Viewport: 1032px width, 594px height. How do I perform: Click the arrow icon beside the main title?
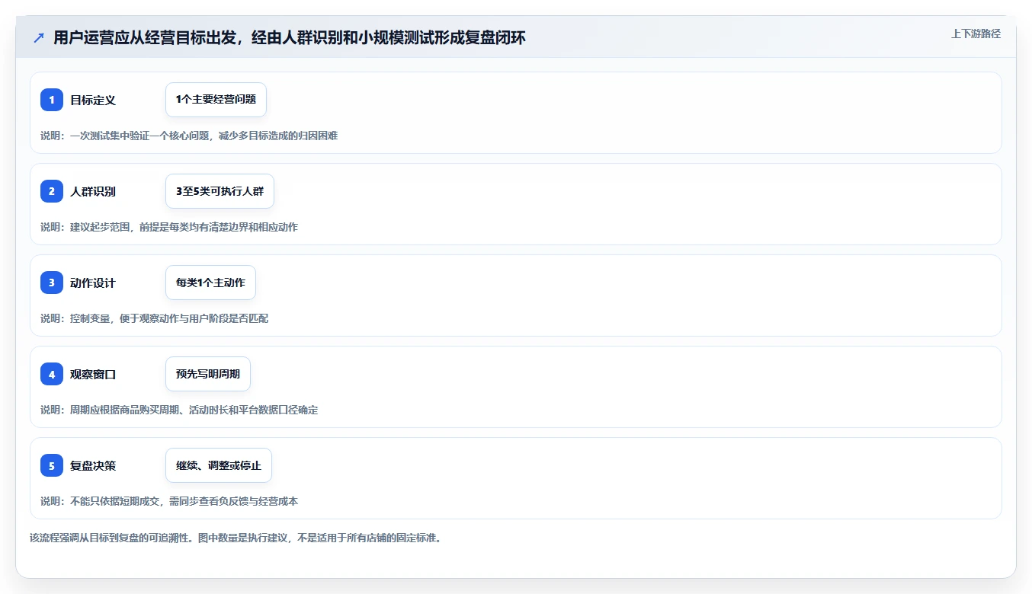(x=39, y=38)
